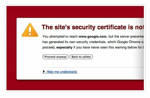
Task: Expand the disclosure triangle beside Help me understand
Action: 44,72
